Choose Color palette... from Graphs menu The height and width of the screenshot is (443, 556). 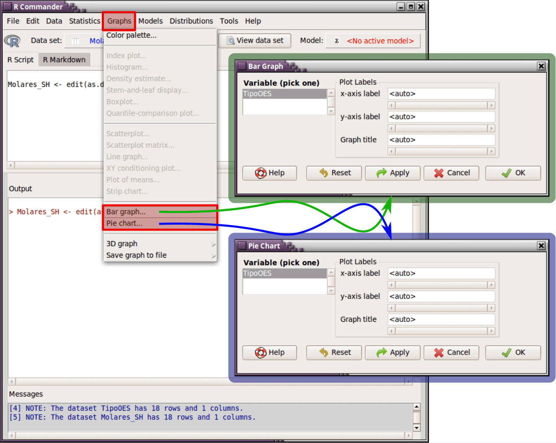(x=160, y=35)
